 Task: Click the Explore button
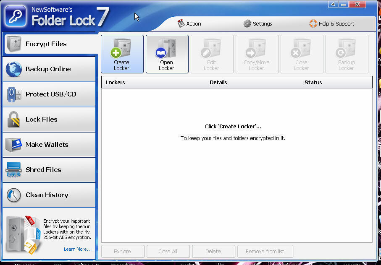[123, 251]
